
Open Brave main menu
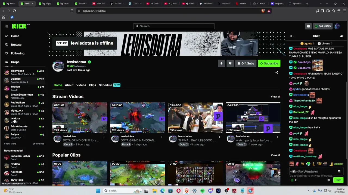tap(344, 11)
